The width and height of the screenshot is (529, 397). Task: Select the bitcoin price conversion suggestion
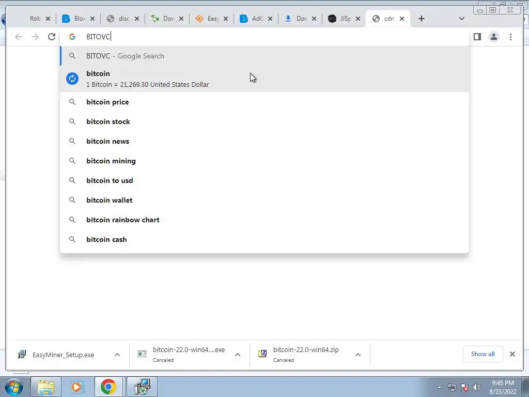265,79
